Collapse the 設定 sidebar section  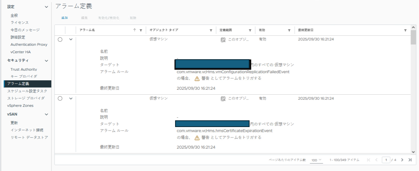[46, 7]
